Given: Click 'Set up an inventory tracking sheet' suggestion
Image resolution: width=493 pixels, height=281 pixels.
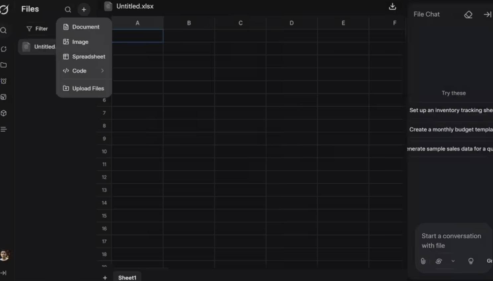Looking at the screenshot, I should point(451,110).
